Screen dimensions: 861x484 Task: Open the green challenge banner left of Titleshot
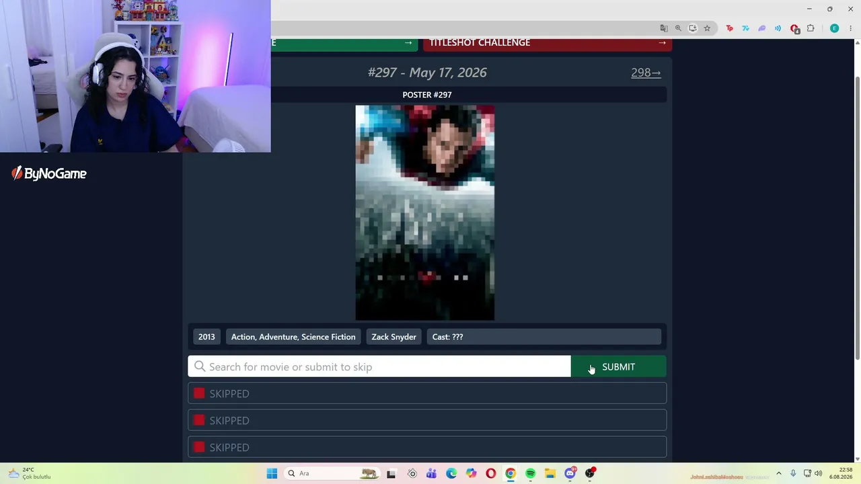[x=344, y=43]
